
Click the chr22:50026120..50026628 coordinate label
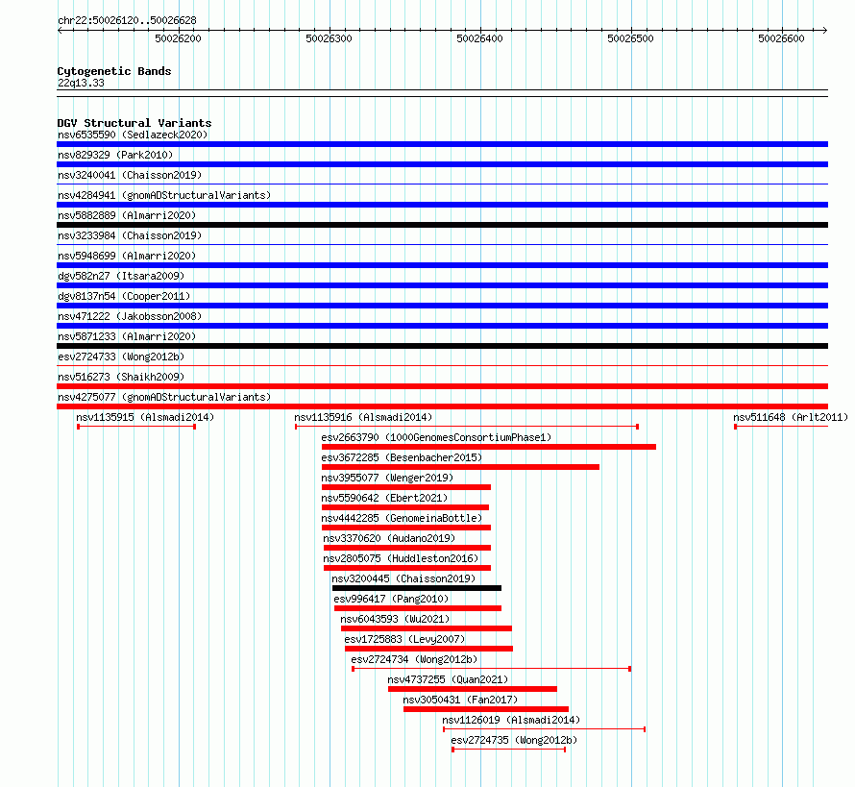[127, 20]
